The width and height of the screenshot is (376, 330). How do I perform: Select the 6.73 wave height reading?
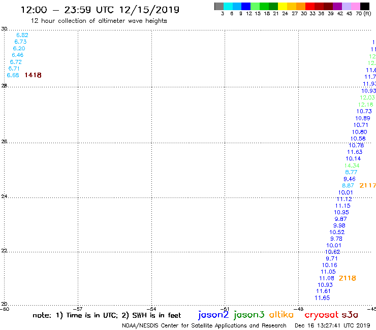point(21,42)
